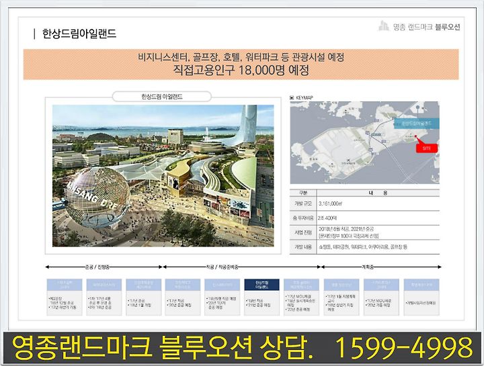Click the card with '18년 1월 개항

[x=144, y=298]
